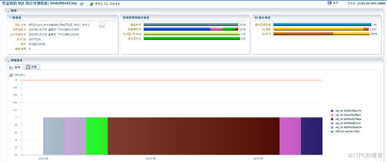The height and width of the screenshot is (162, 387).
Task: Select the activity tab
Action: coord(15,67)
